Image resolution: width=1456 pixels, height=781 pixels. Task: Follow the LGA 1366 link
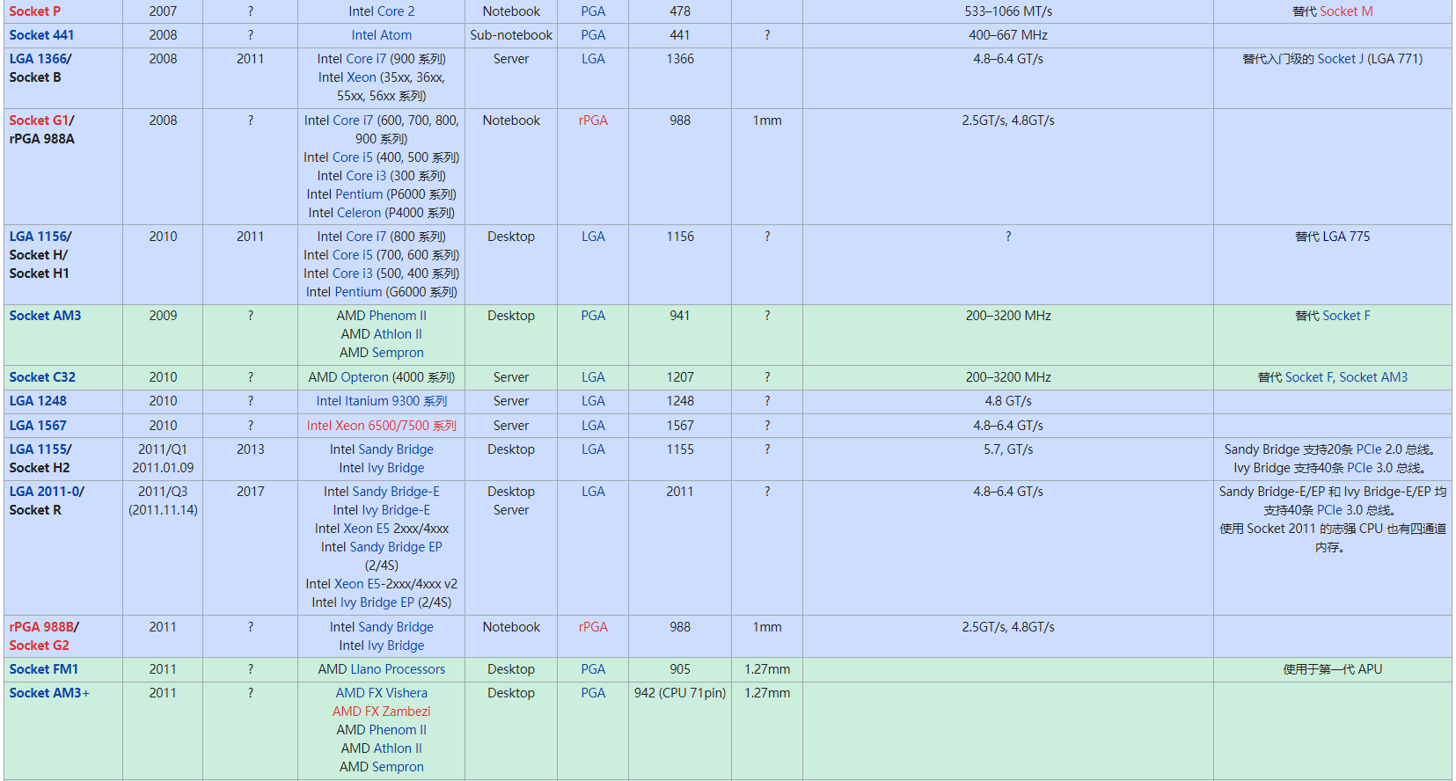[39, 59]
